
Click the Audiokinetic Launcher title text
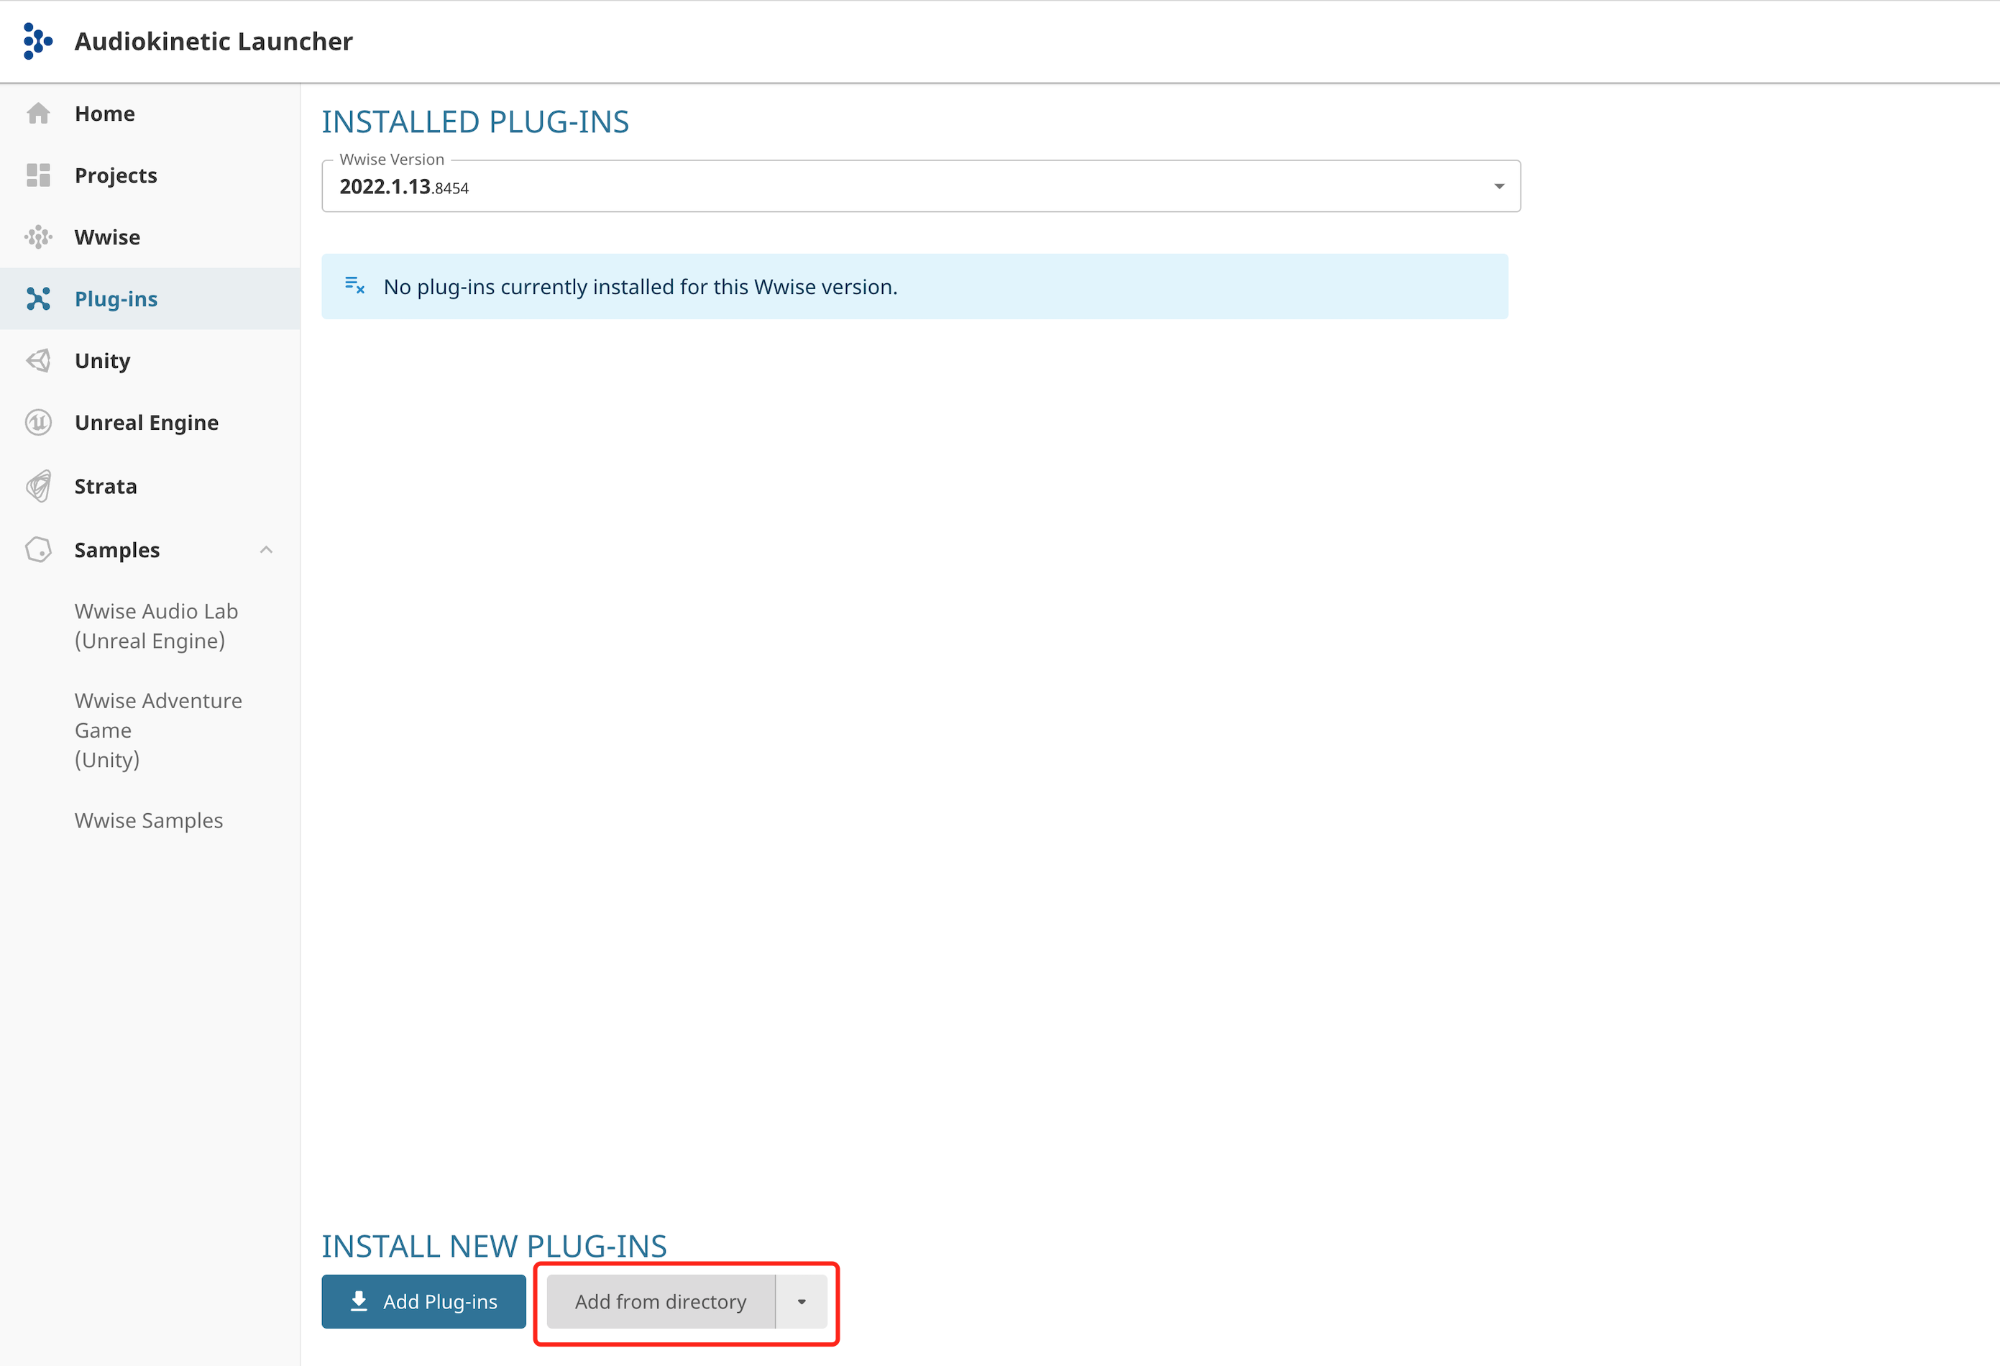(x=214, y=41)
